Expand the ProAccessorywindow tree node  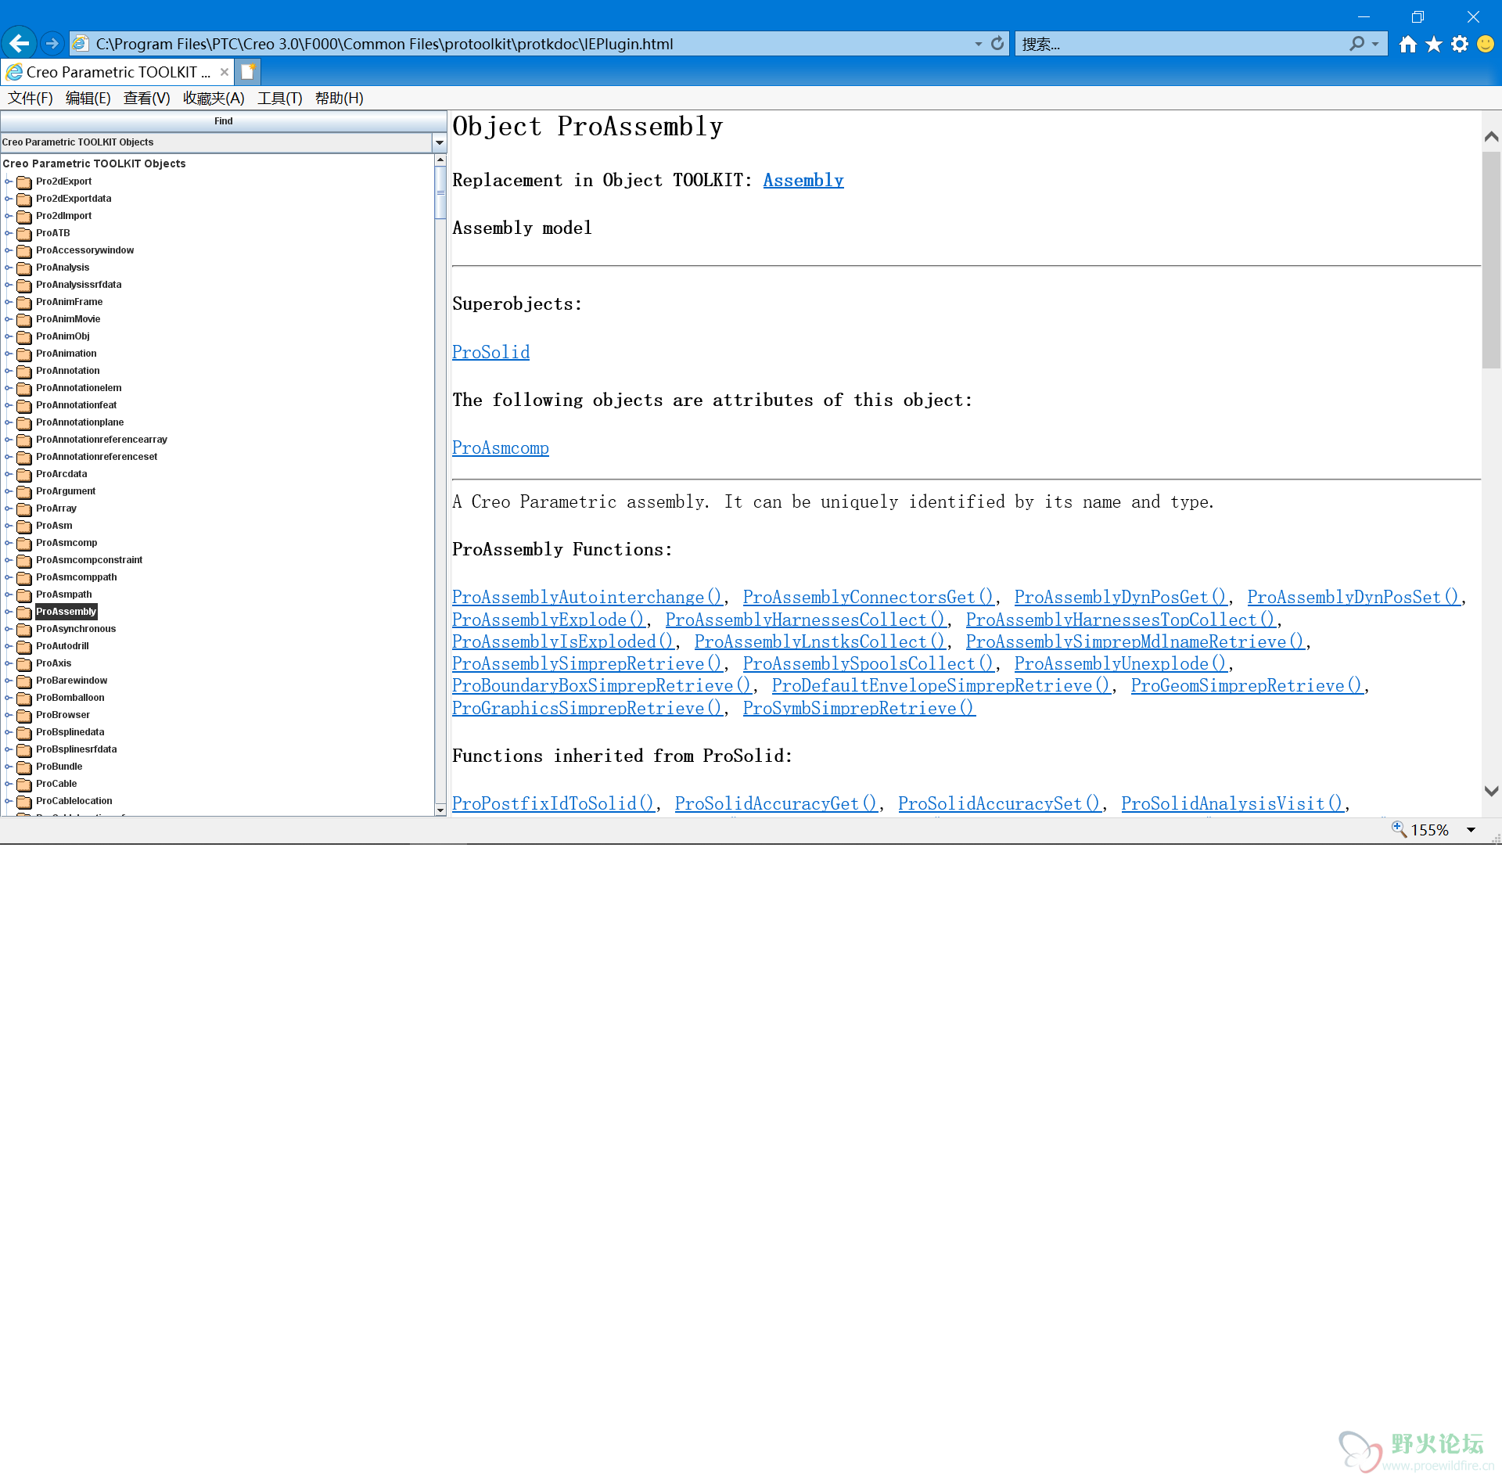point(9,250)
